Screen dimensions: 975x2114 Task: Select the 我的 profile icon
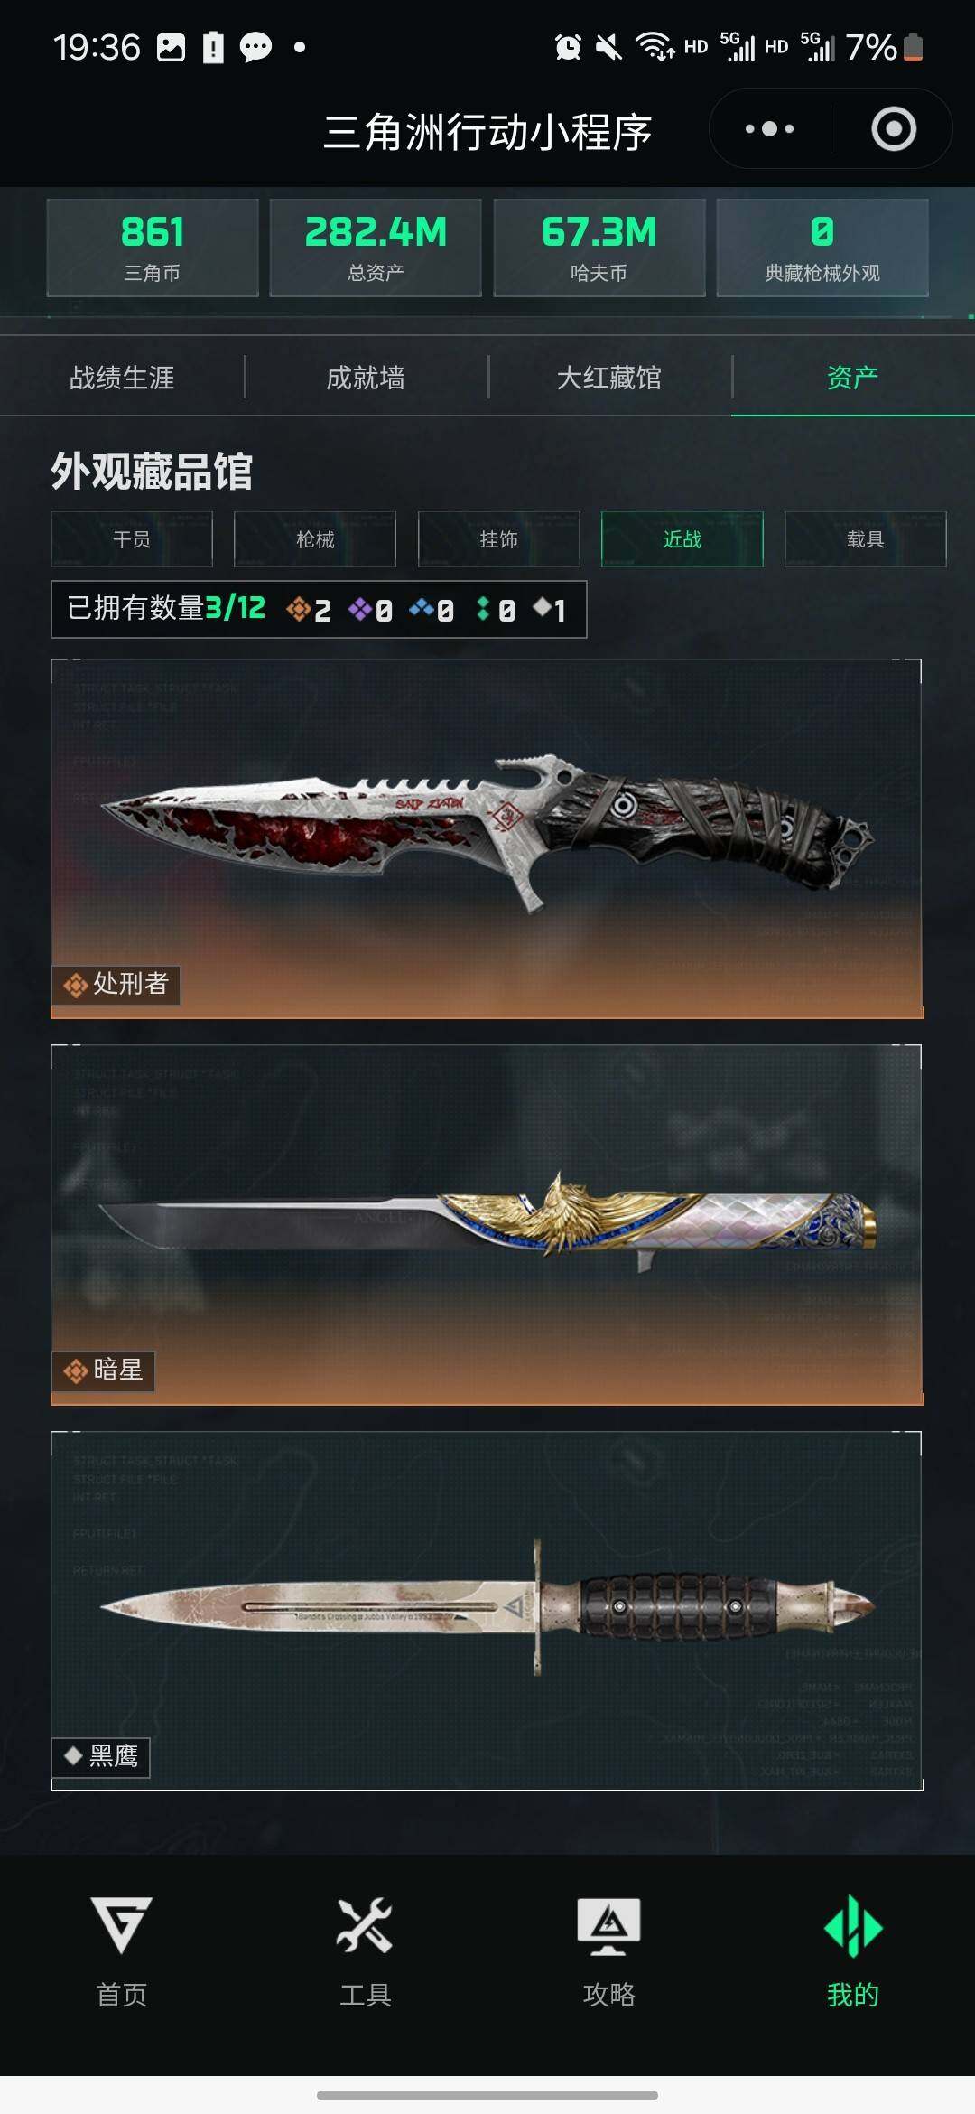pos(853,1927)
